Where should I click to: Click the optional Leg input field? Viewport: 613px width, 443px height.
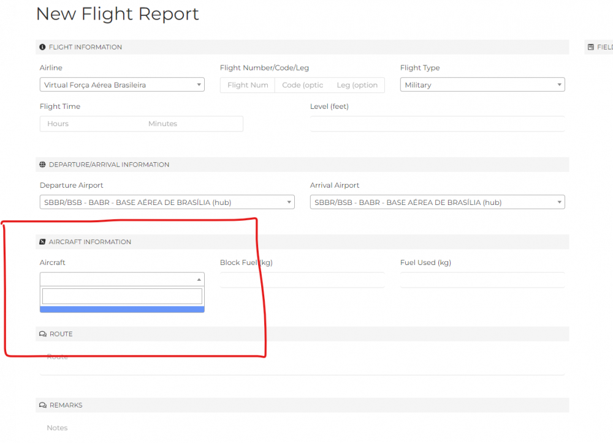357,85
